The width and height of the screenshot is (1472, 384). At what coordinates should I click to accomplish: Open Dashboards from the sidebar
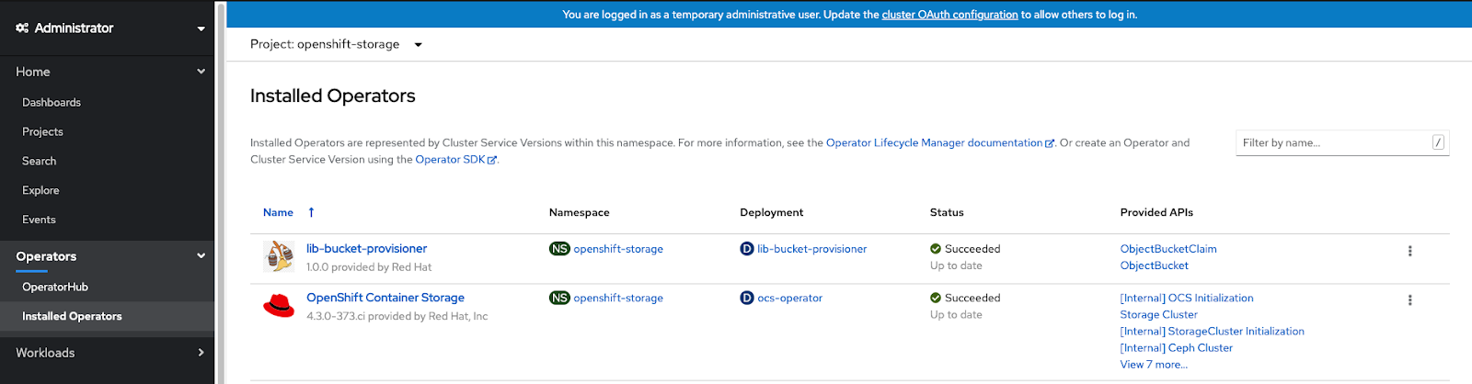tap(52, 102)
